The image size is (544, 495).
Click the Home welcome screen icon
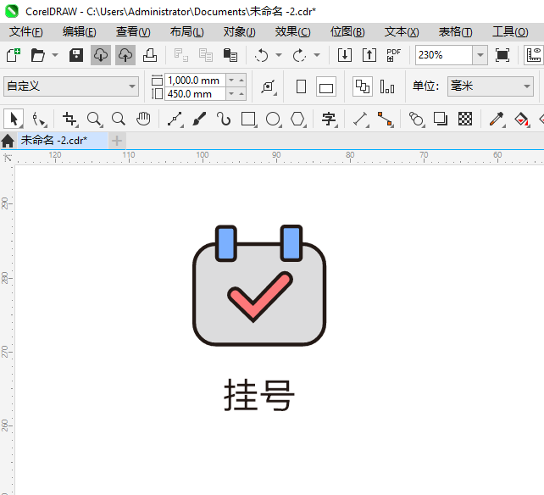8,141
